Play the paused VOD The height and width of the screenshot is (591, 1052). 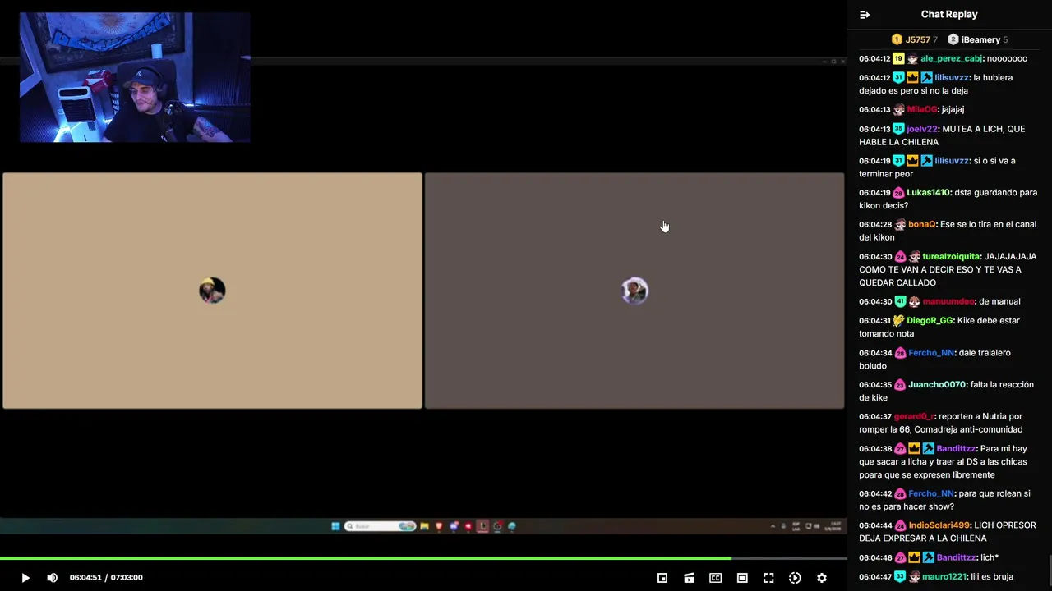click(x=25, y=578)
